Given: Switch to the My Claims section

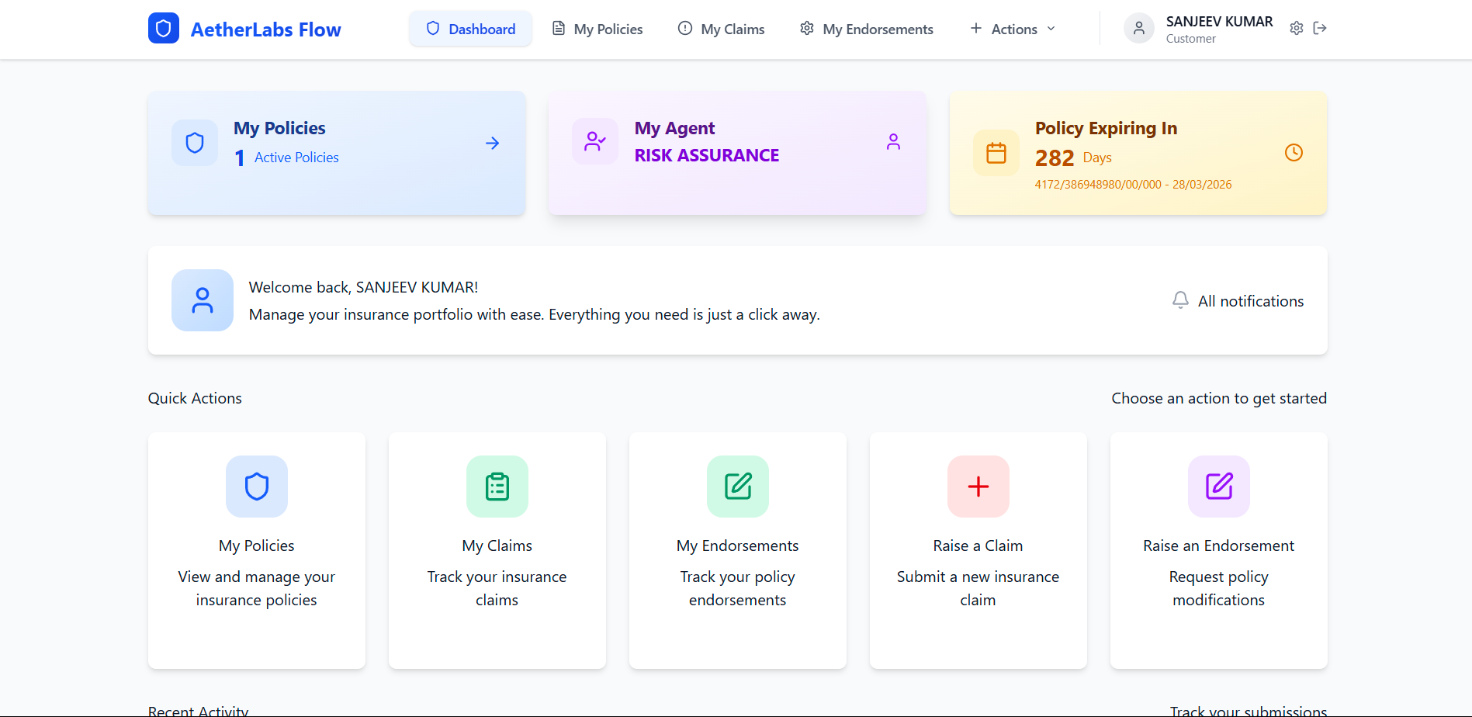Looking at the screenshot, I should coord(721,28).
